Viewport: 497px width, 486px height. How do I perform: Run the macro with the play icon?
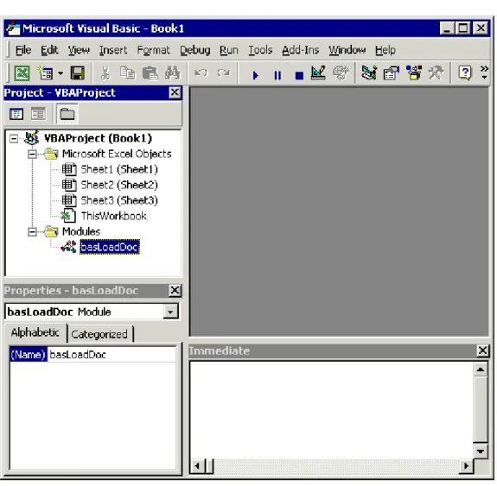click(256, 75)
